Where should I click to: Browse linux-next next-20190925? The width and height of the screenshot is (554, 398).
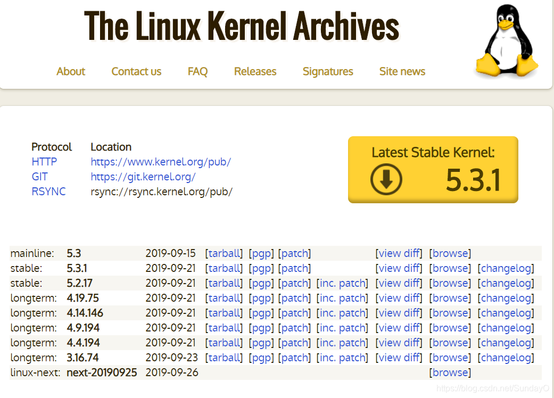click(x=450, y=372)
